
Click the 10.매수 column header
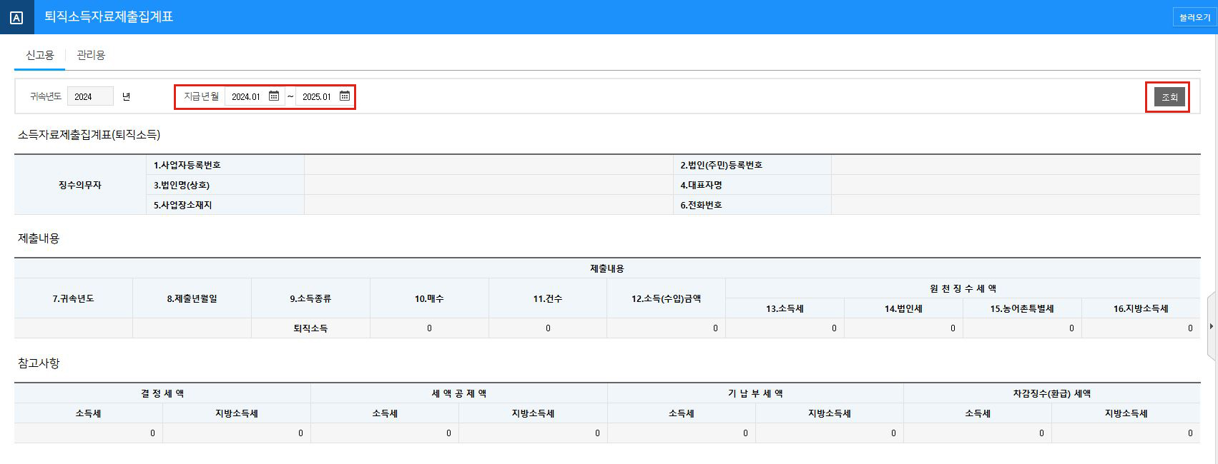pyautogui.click(x=429, y=298)
